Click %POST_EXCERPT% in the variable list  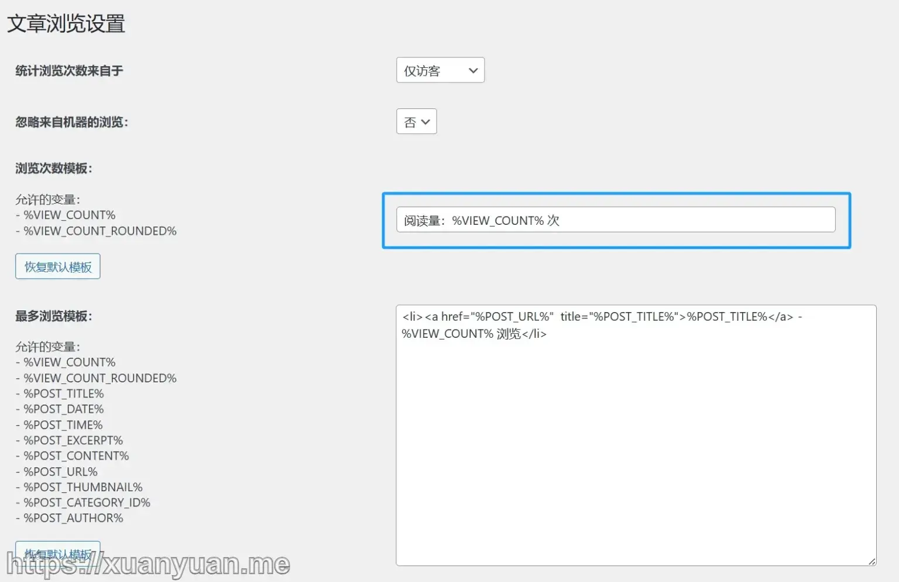coord(73,440)
